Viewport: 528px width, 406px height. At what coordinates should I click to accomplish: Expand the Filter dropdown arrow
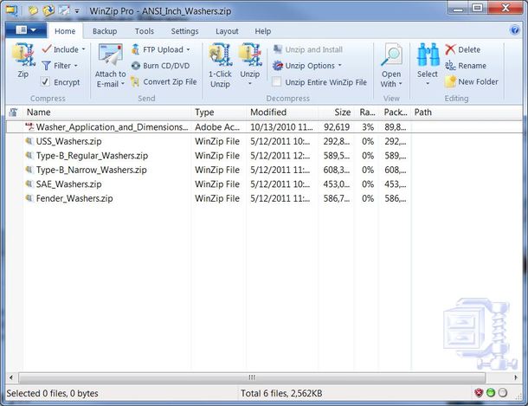coord(76,65)
